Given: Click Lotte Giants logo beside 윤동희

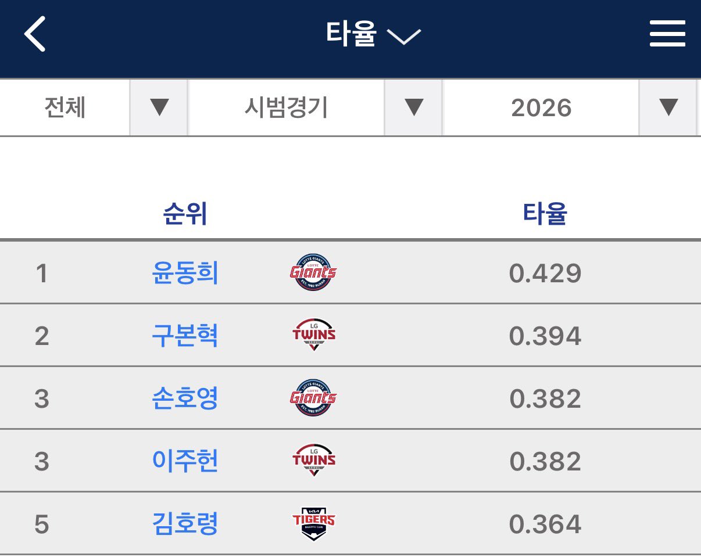Looking at the screenshot, I should 313,272.
